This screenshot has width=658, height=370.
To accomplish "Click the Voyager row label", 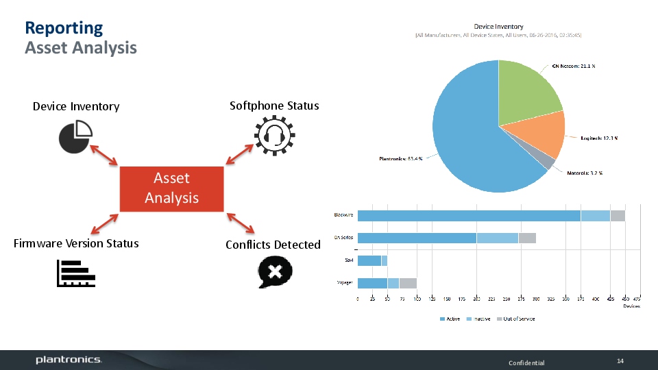I will pyautogui.click(x=345, y=283).
